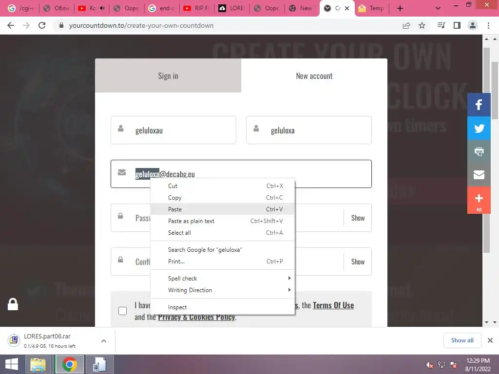
Task: Choose Paste from the context menu
Action: (222, 209)
